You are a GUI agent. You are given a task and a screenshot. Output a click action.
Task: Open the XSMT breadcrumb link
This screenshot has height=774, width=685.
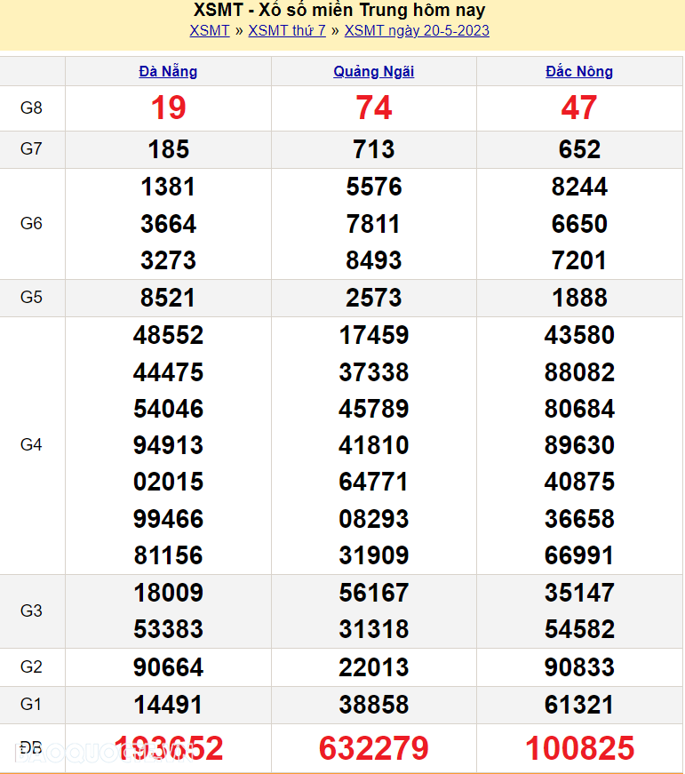210,31
